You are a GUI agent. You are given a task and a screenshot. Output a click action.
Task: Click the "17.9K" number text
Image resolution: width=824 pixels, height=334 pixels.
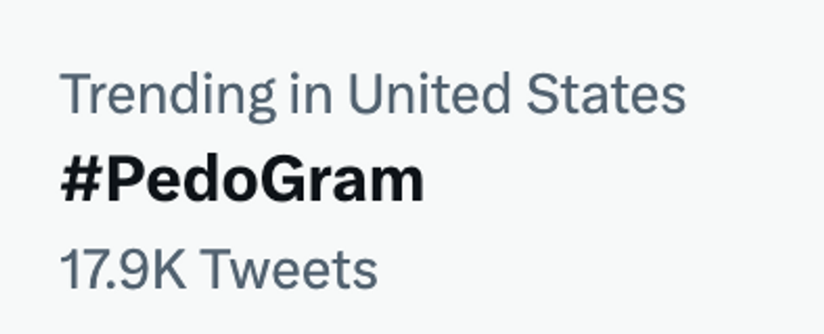(124, 269)
